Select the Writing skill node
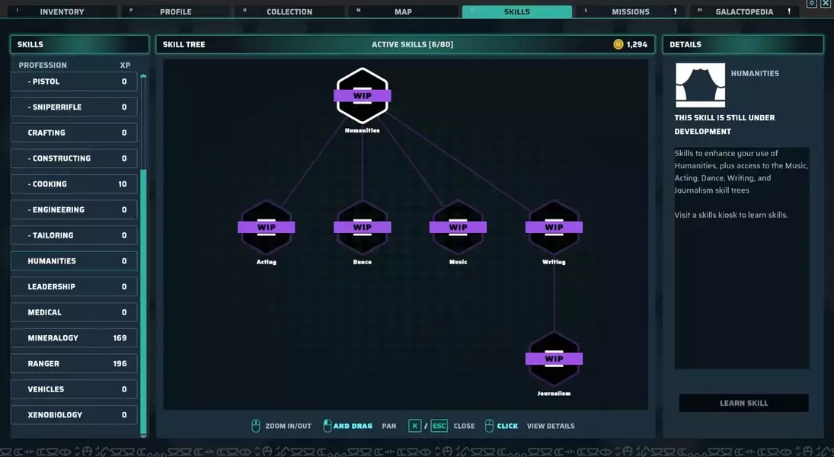Screen dimensions: 834x457 (554, 227)
